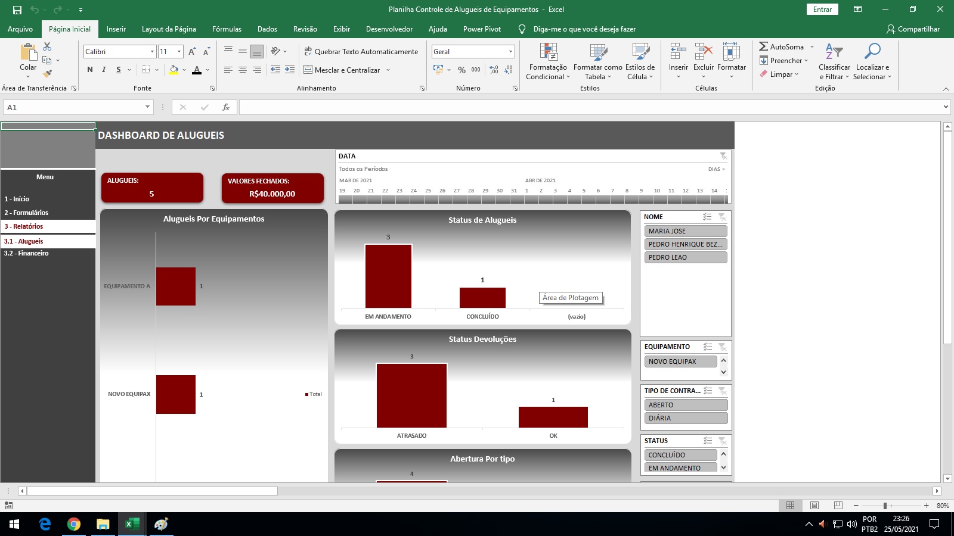Apply thousands separator 000 format
Screen dimensions: 954x536
tap(476, 70)
